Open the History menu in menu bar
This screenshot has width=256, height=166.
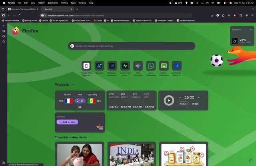tap(41, 3)
